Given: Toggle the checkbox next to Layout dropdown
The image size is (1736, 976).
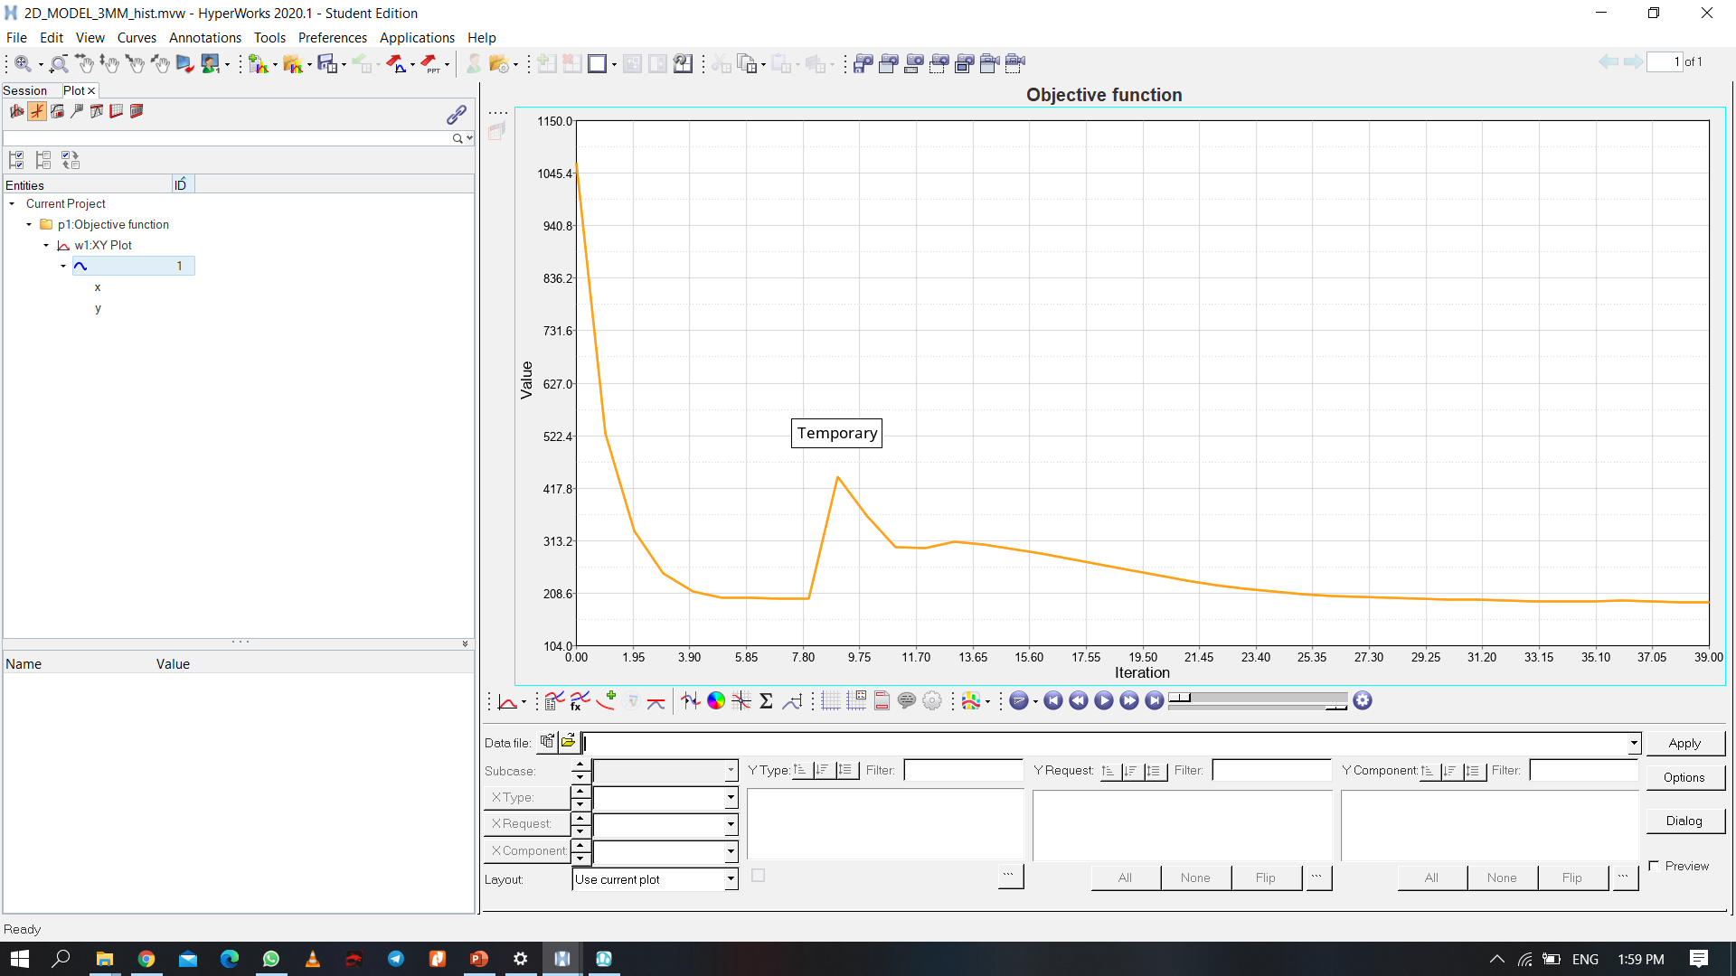Looking at the screenshot, I should 759,876.
